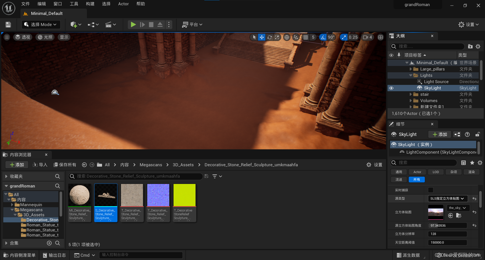Toggle grid snapping in viewport
This screenshot has width=485, height=260.
tap(306, 37)
